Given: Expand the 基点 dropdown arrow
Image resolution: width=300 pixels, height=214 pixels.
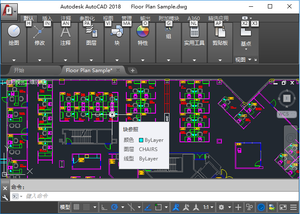Looking at the screenshot, I should 246,49.
